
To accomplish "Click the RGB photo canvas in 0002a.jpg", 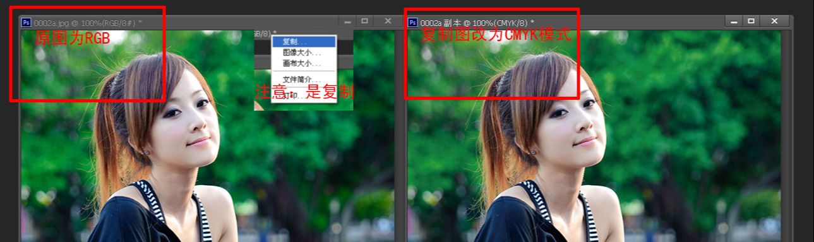I will click(207, 136).
